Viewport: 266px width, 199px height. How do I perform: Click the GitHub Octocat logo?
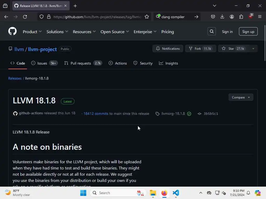click(x=12, y=31)
